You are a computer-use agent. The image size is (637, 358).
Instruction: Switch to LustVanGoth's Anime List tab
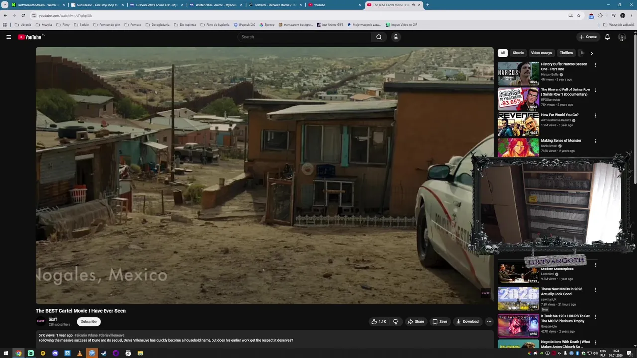(x=157, y=5)
